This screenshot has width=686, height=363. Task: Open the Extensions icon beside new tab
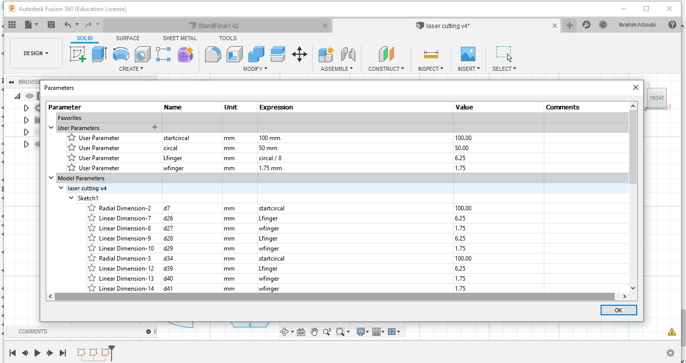click(x=586, y=25)
